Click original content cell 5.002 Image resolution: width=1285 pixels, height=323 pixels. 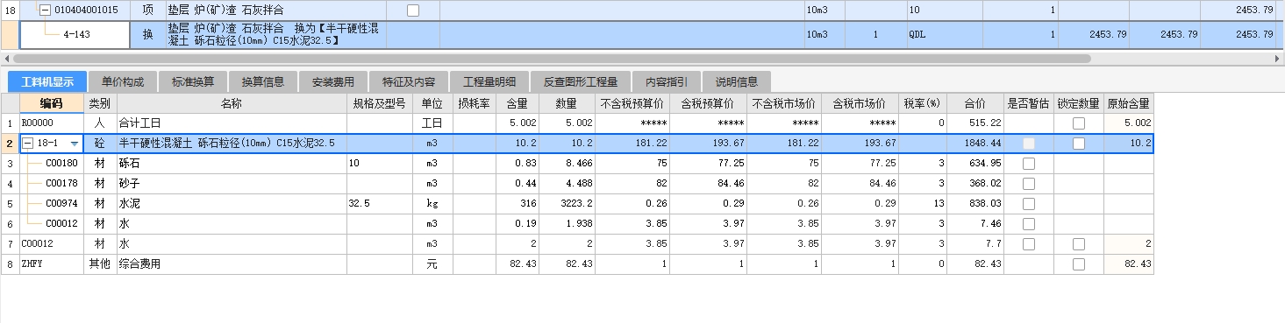[1128, 123]
